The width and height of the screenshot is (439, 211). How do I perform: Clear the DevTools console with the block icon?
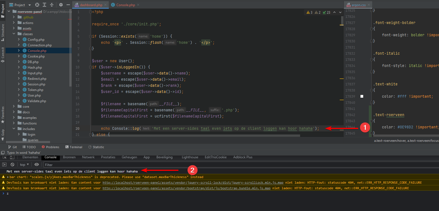click(x=12, y=165)
